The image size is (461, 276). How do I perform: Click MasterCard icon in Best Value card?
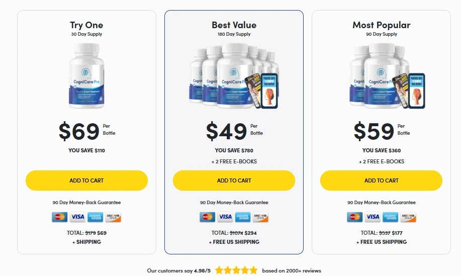point(207,217)
